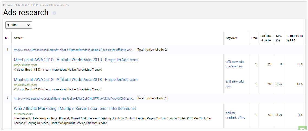308x131 pixels.
Task: Select keyword affiliate world asia
Action: pos(235,84)
